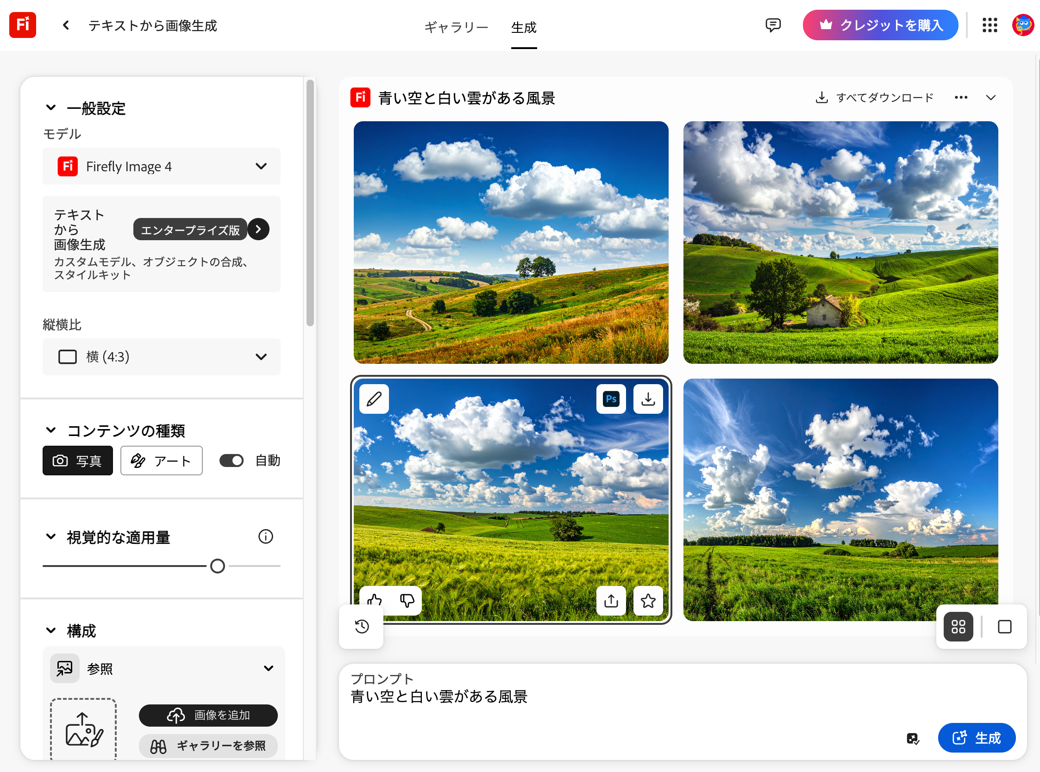
Task: Open the apps grid menu
Action: pos(989,25)
